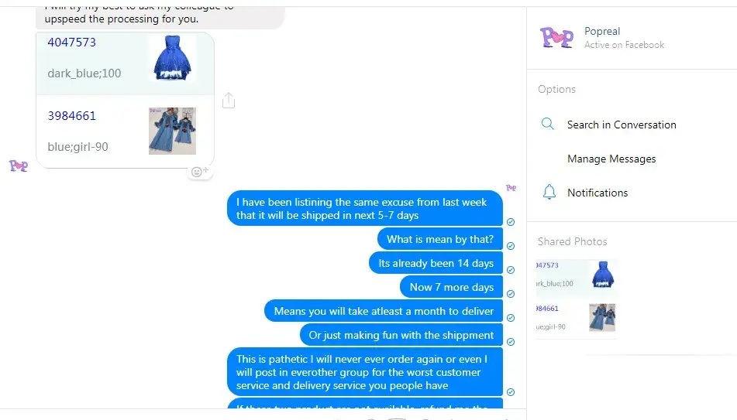
Task: Select the 'Its already been 14 days' message bubble
Action: [x=436, y=263]
